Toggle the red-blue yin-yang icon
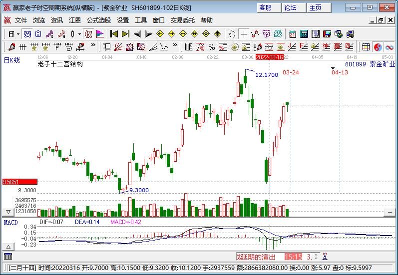 (378, 47)
